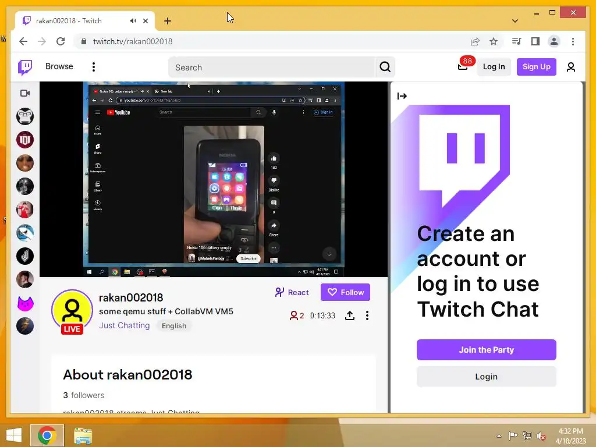Click the Sign Up button
The height and width of the screenshot is (447, 596).
click(536, 67)
